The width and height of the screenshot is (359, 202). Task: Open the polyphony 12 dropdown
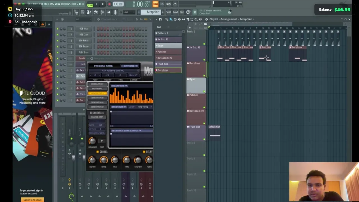tap(95, 75)
